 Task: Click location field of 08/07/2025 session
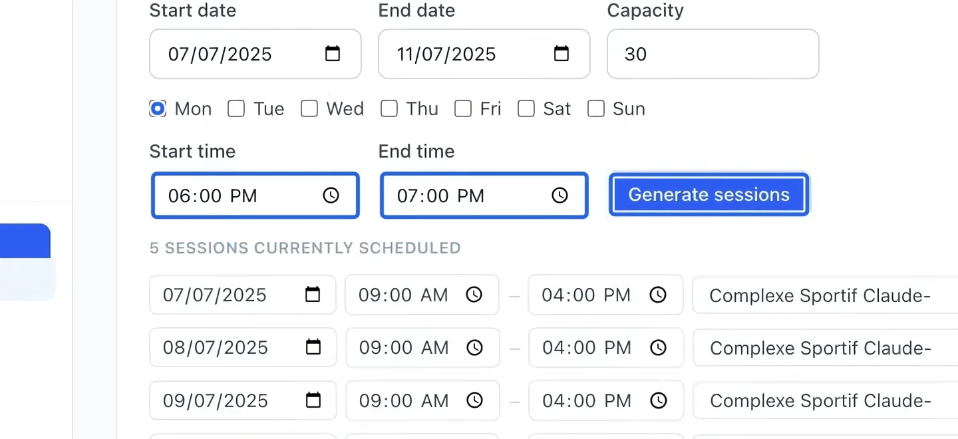click(x=826, y=347)
